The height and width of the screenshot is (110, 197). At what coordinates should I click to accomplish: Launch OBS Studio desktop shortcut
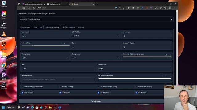click(4, 86)
